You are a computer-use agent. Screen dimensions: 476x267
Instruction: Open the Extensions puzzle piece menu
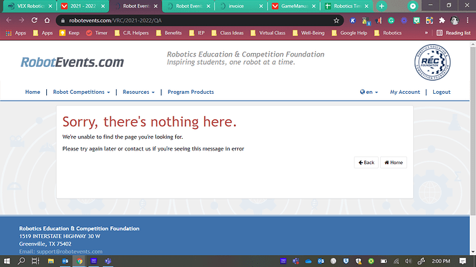(x=442, y=20)
